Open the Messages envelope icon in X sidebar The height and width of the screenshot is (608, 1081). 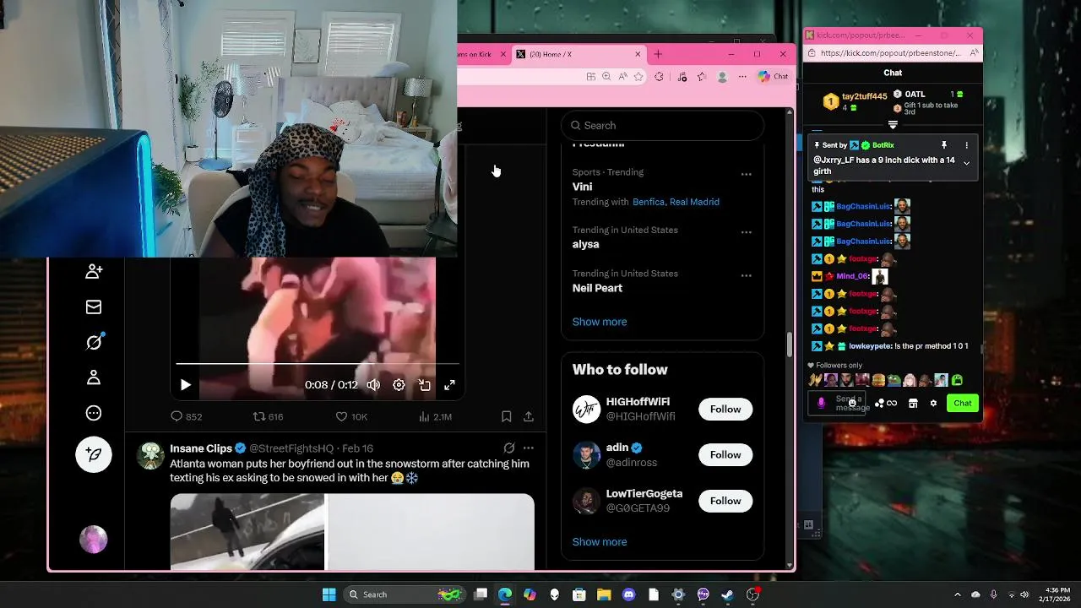tap(94, 307)
